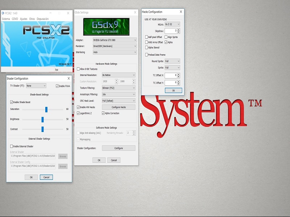Click the Saturation slider handle
This screenshot has width=290, height=217.
click(46, 110)
